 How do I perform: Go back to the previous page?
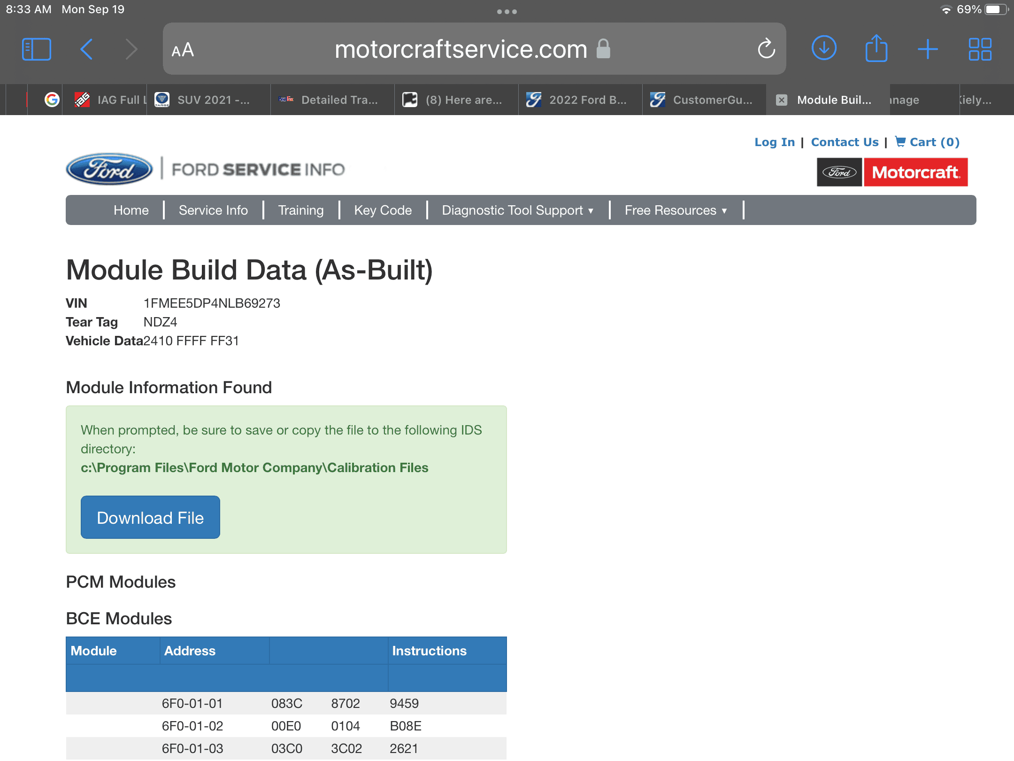tap(86, 49)
